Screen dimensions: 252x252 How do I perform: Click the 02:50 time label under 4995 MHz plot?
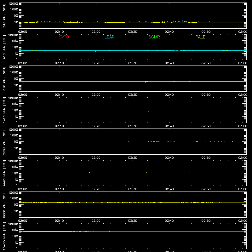point(206,189)
